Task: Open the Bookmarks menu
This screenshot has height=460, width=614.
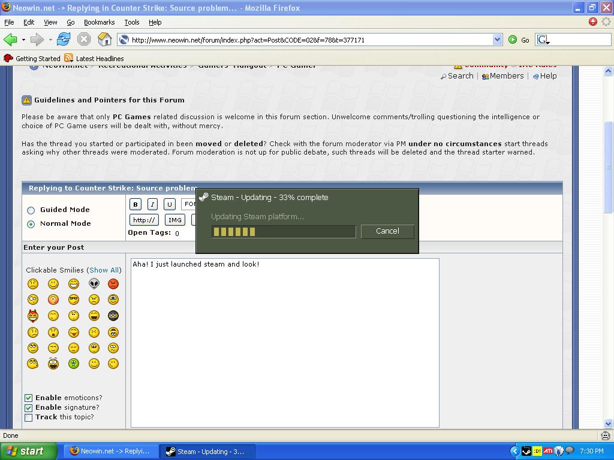Action: [99, 22]
